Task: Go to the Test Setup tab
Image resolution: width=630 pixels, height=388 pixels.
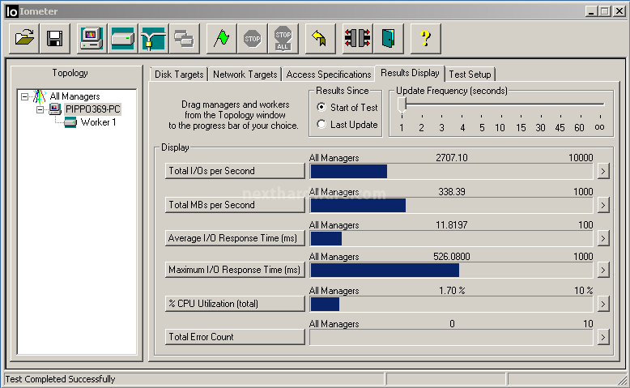Action: [470, 75]
